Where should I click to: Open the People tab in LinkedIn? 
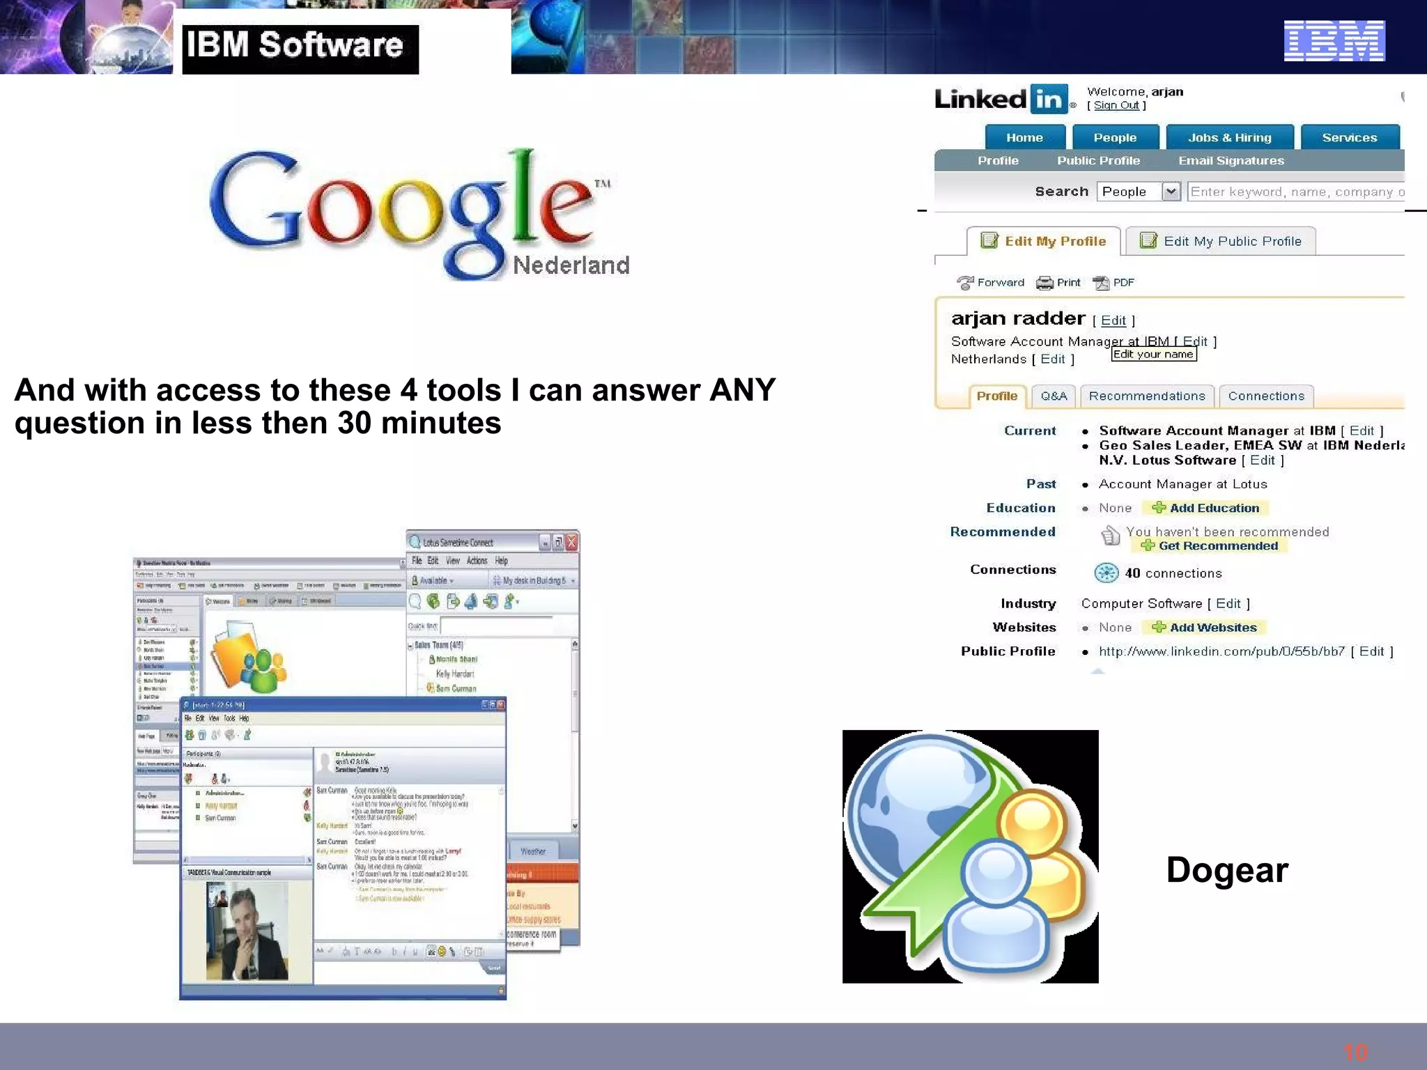tap(1115, 137)
